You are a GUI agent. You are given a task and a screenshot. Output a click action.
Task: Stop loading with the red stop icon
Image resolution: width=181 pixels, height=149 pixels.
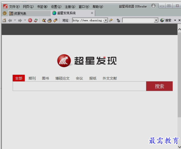tap(30, 20)
